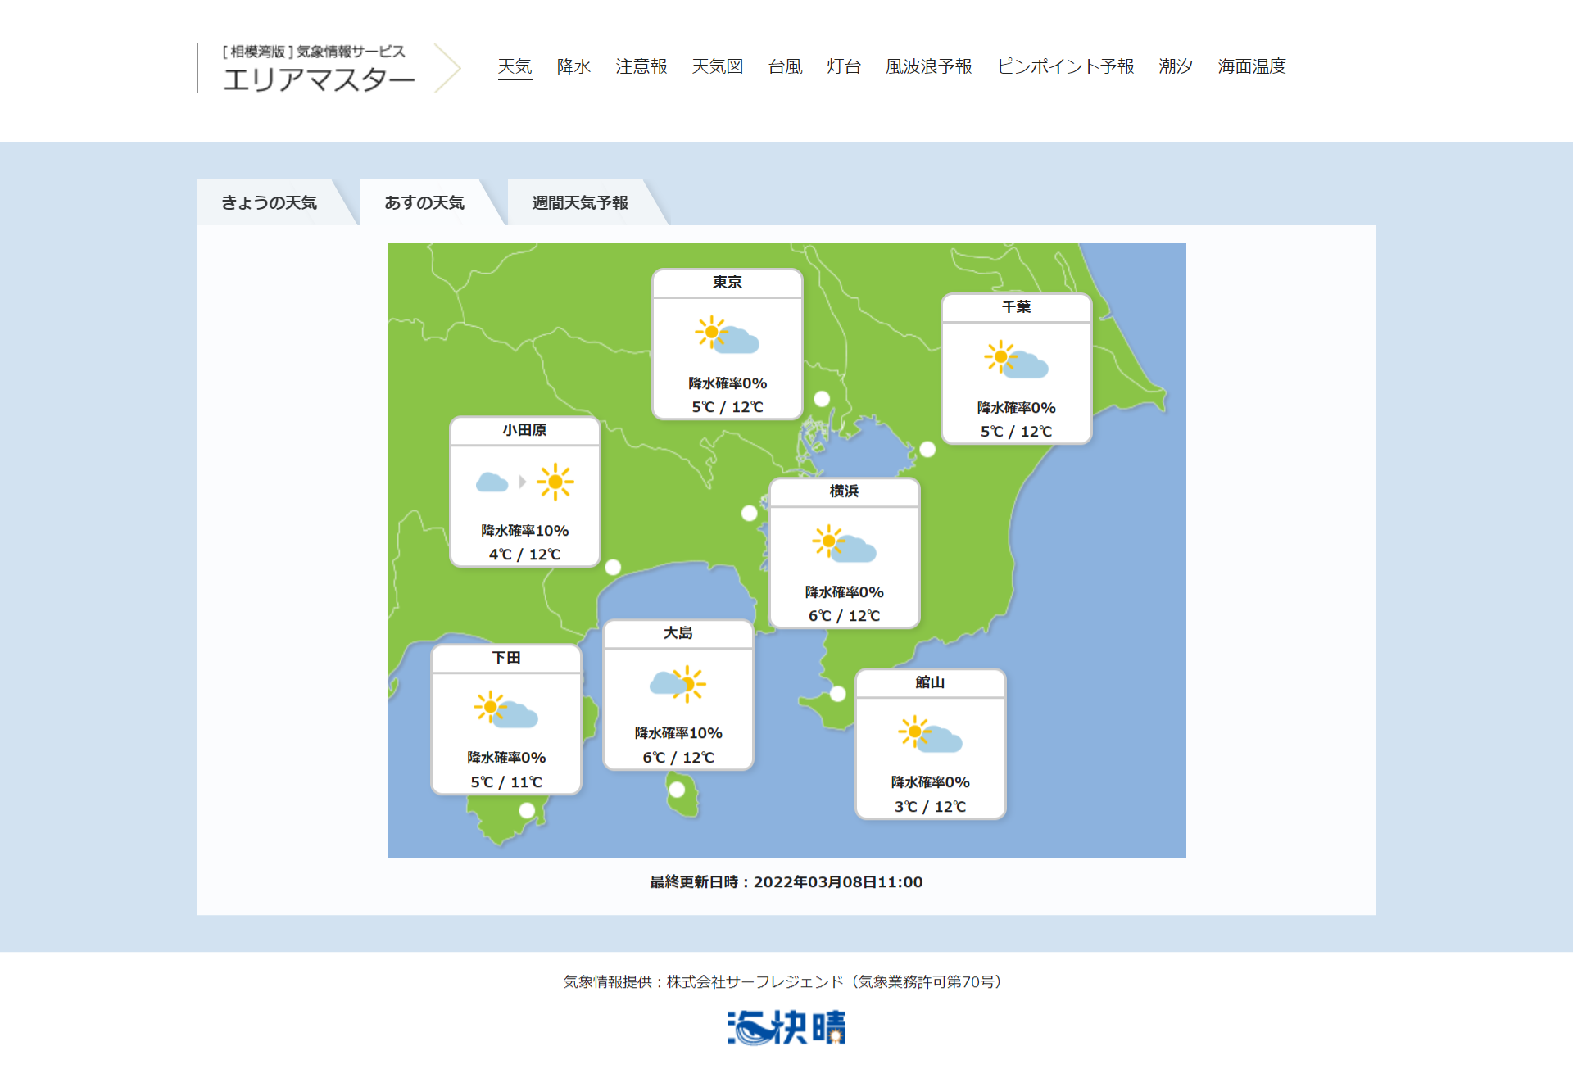This screenshot has width=1573, height=1069.
Task: Click Tateyama's sun and cloud weather icon
Action: [x=930, y=734]
